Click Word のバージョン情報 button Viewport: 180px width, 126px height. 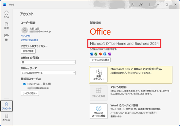99,111
